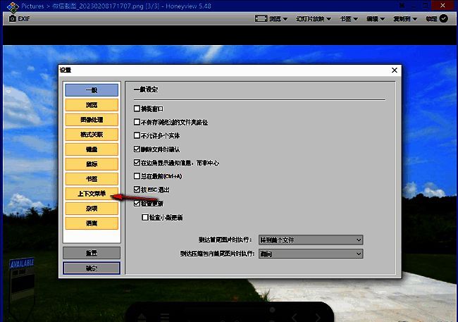Viewport: 458px width, 322px height.
Task: Check 不保存浏览过的文件夹路径 option
Action: [x=137, y=122]
